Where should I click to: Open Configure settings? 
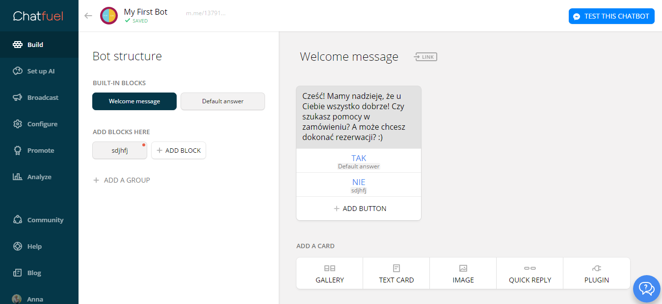(x=42, y=124)
